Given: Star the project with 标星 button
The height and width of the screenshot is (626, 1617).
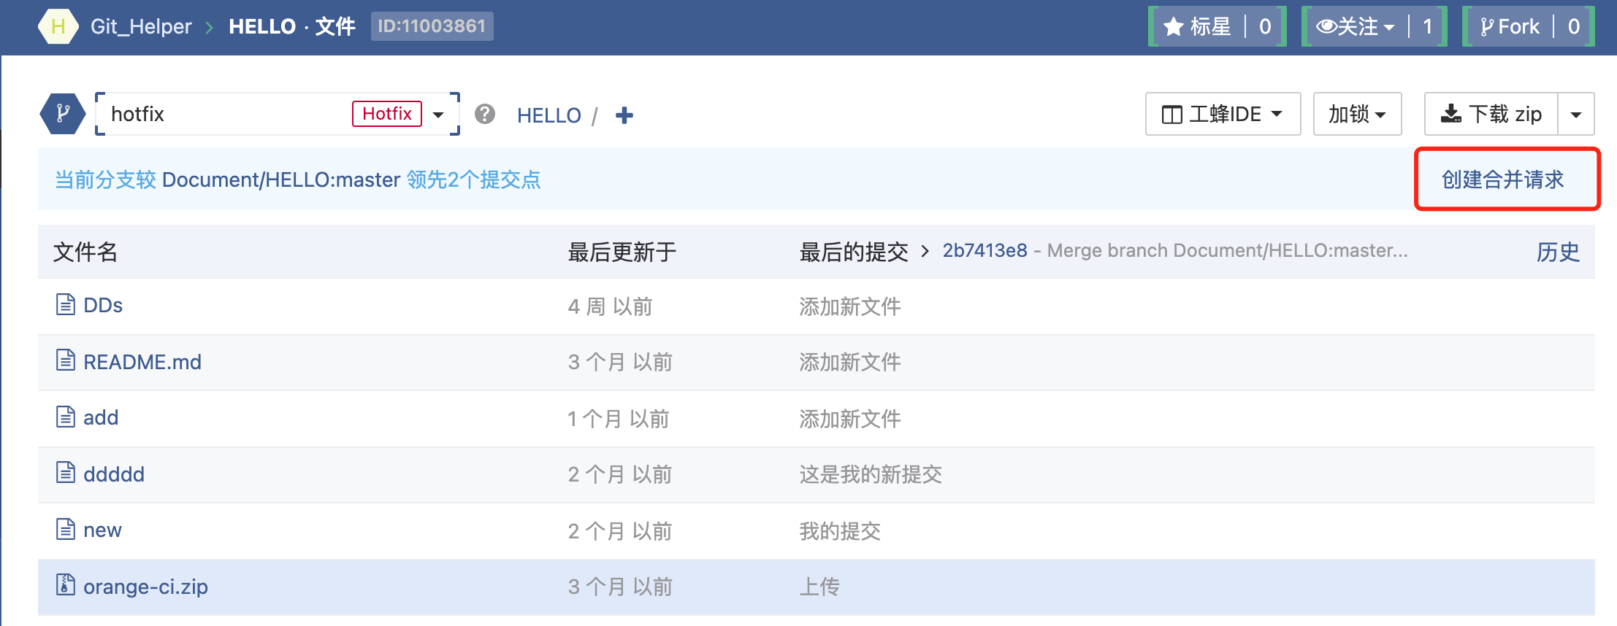Looking at the screenshot, I should [1198, 27].
